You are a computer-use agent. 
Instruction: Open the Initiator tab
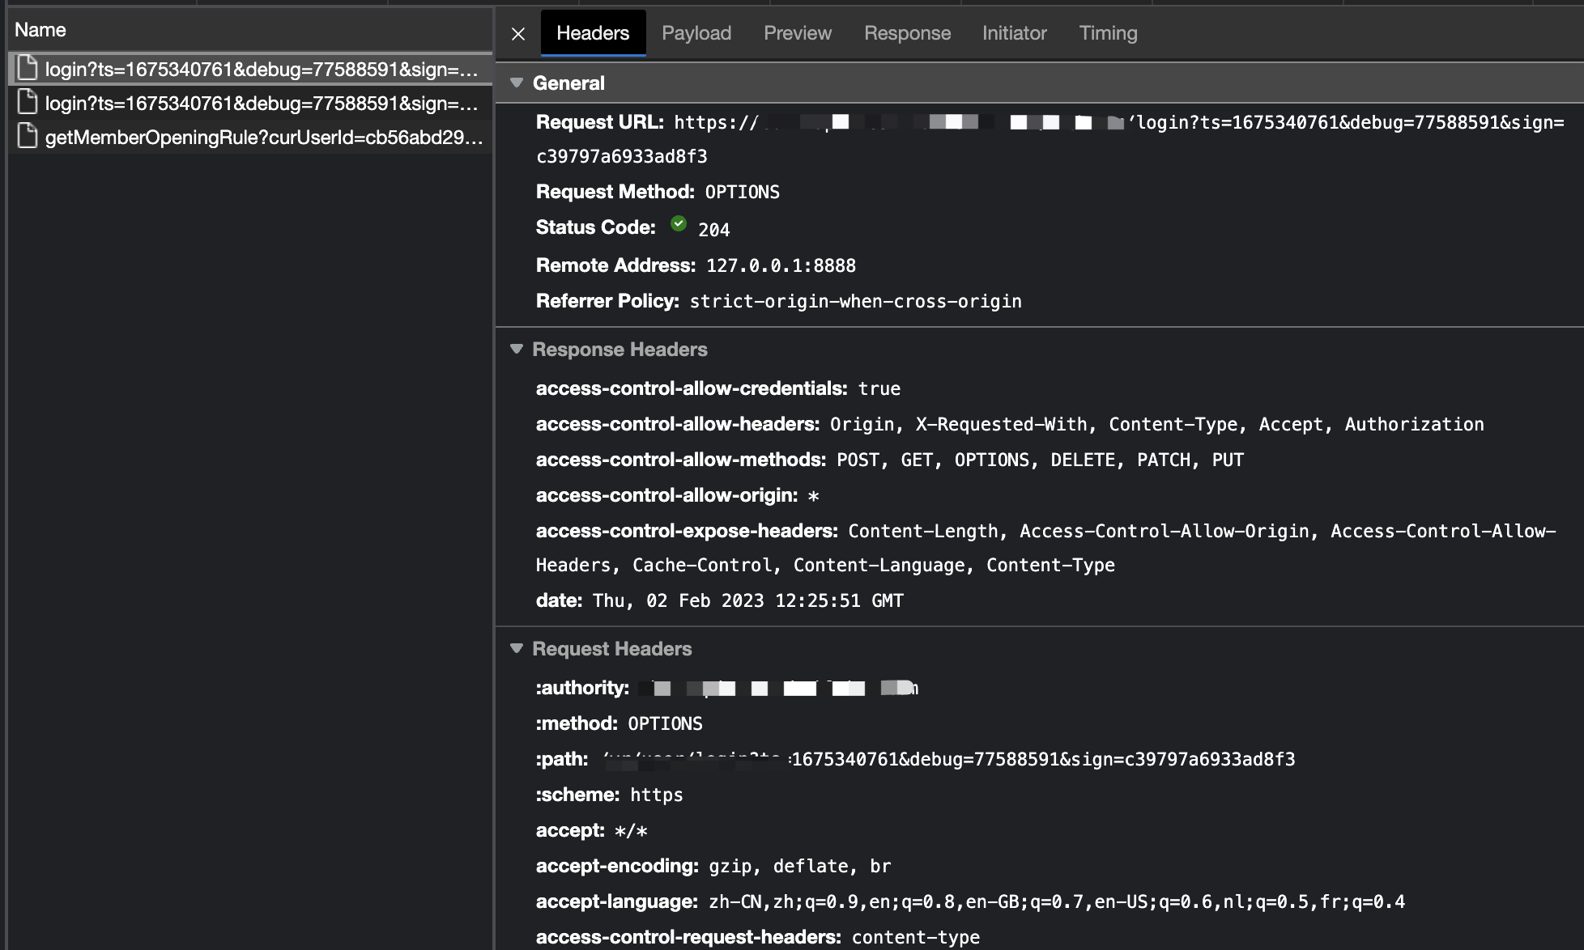click(x=1014, y=33)
